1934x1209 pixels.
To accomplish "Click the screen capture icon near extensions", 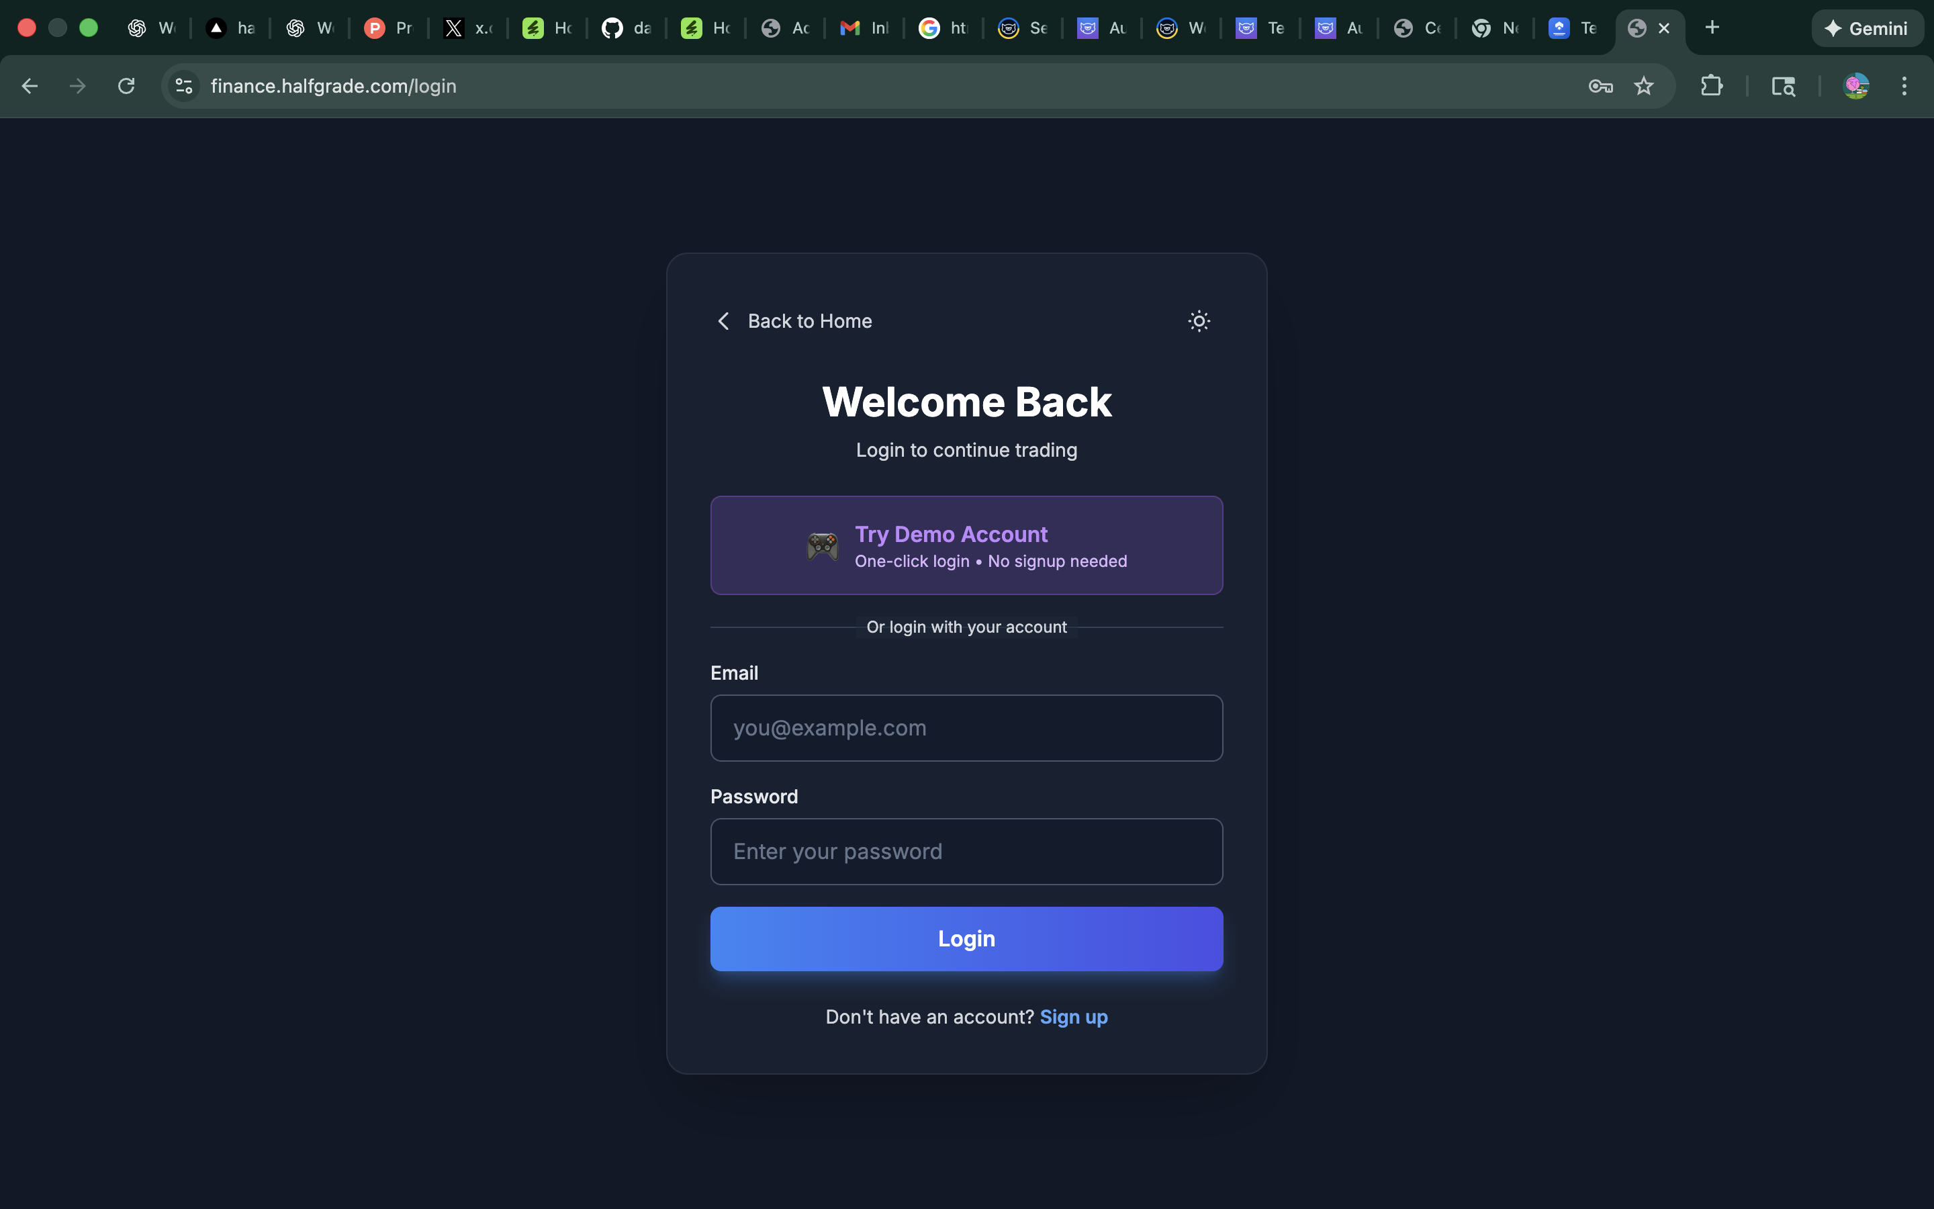I will click(x=1784, y=85).
